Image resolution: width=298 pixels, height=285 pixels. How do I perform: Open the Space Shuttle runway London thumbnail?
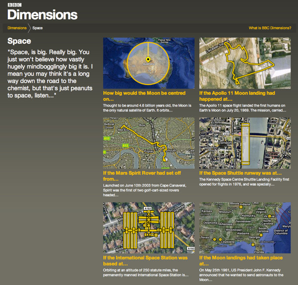245,143
